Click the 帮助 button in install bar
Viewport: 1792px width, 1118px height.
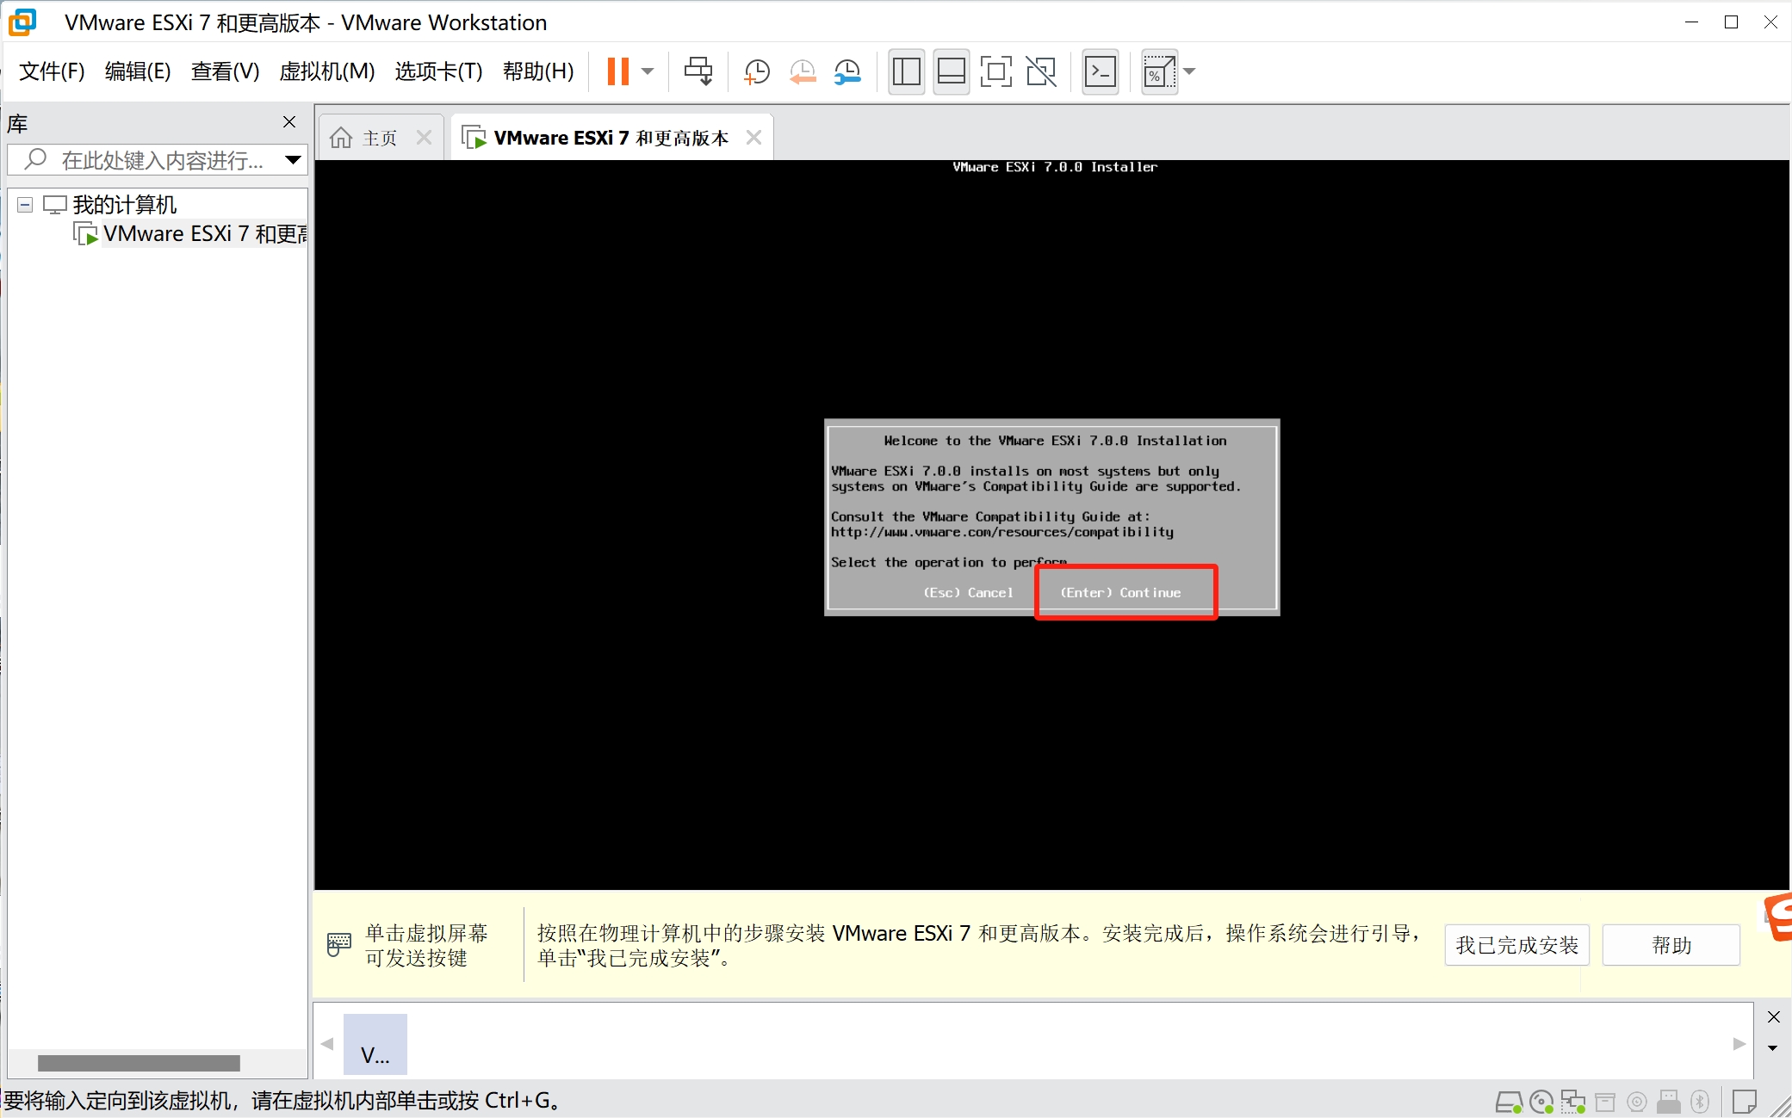[x=1671, y=945]
